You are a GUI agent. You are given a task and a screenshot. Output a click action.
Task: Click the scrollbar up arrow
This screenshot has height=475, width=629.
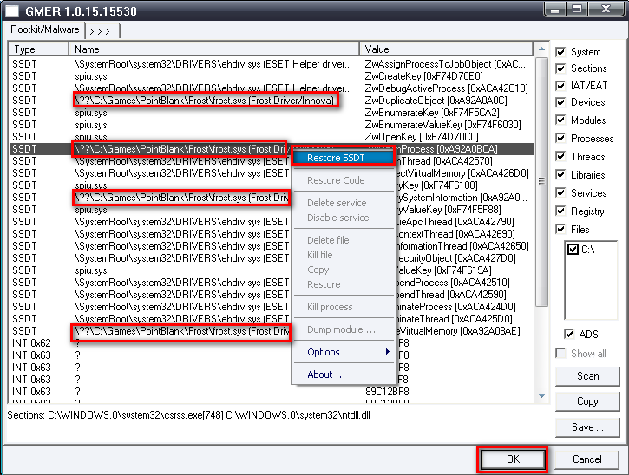point(541,49)
